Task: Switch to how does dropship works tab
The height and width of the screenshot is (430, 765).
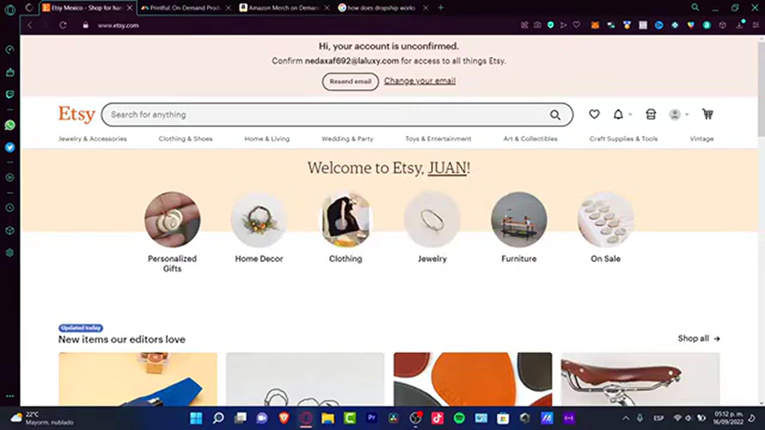Action: [381, 8]
